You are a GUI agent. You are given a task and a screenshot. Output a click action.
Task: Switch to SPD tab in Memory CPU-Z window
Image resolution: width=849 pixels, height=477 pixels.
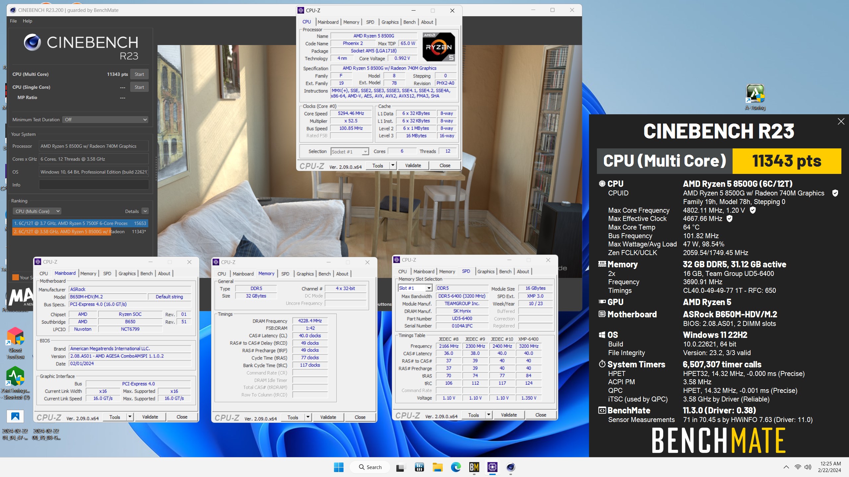pyautogui.click(x=285, y=274)
